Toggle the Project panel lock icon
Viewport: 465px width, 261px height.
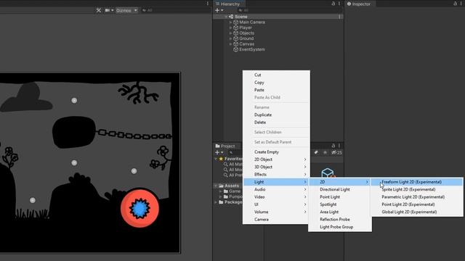[333, 146]
